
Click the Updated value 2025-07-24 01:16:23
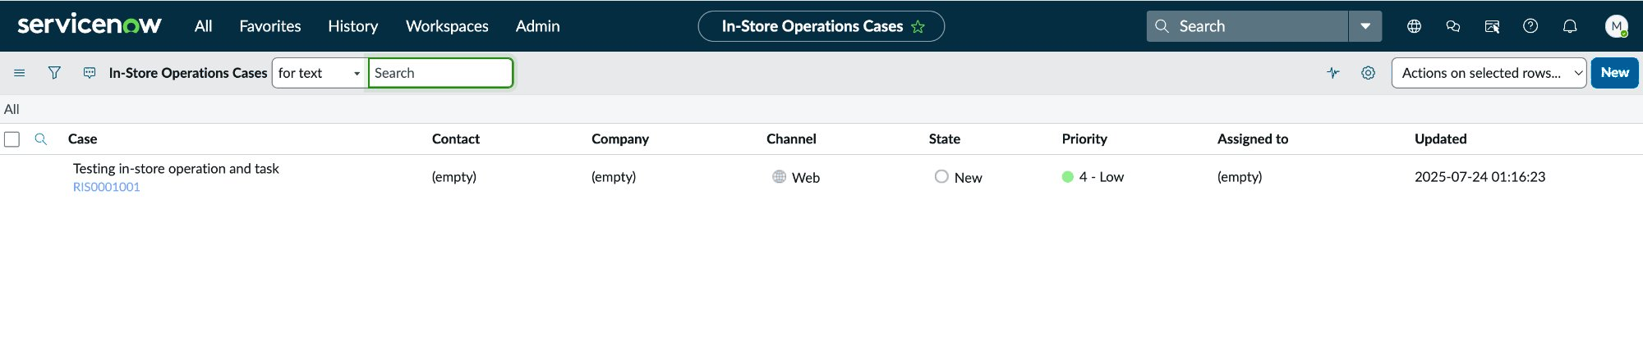coord(1480,177)
